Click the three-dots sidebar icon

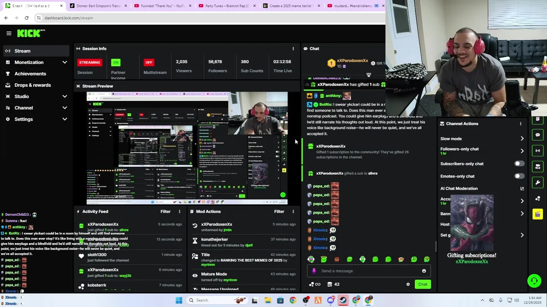(x=538, y=198)
